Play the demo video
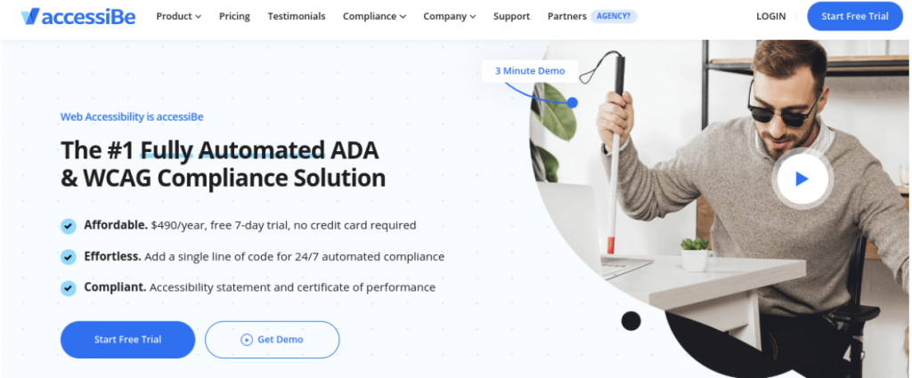The width and height of the screenshot is (912, 378). pyautogui.click(x=802, y=179)
